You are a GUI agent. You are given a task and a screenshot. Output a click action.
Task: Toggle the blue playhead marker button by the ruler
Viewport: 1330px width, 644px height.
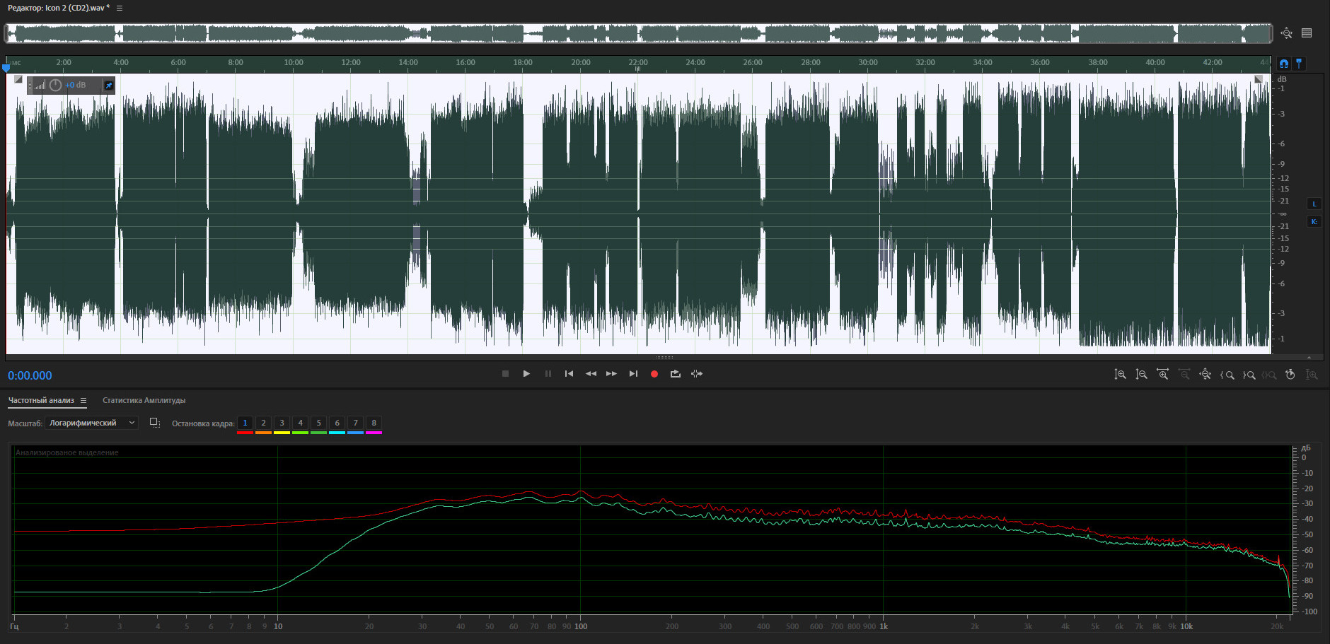[1299, 64]
